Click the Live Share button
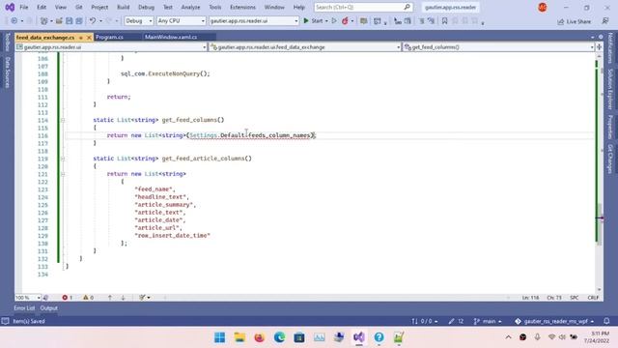Viewport: 618px width, 348px height. click(x=574, y=21)
